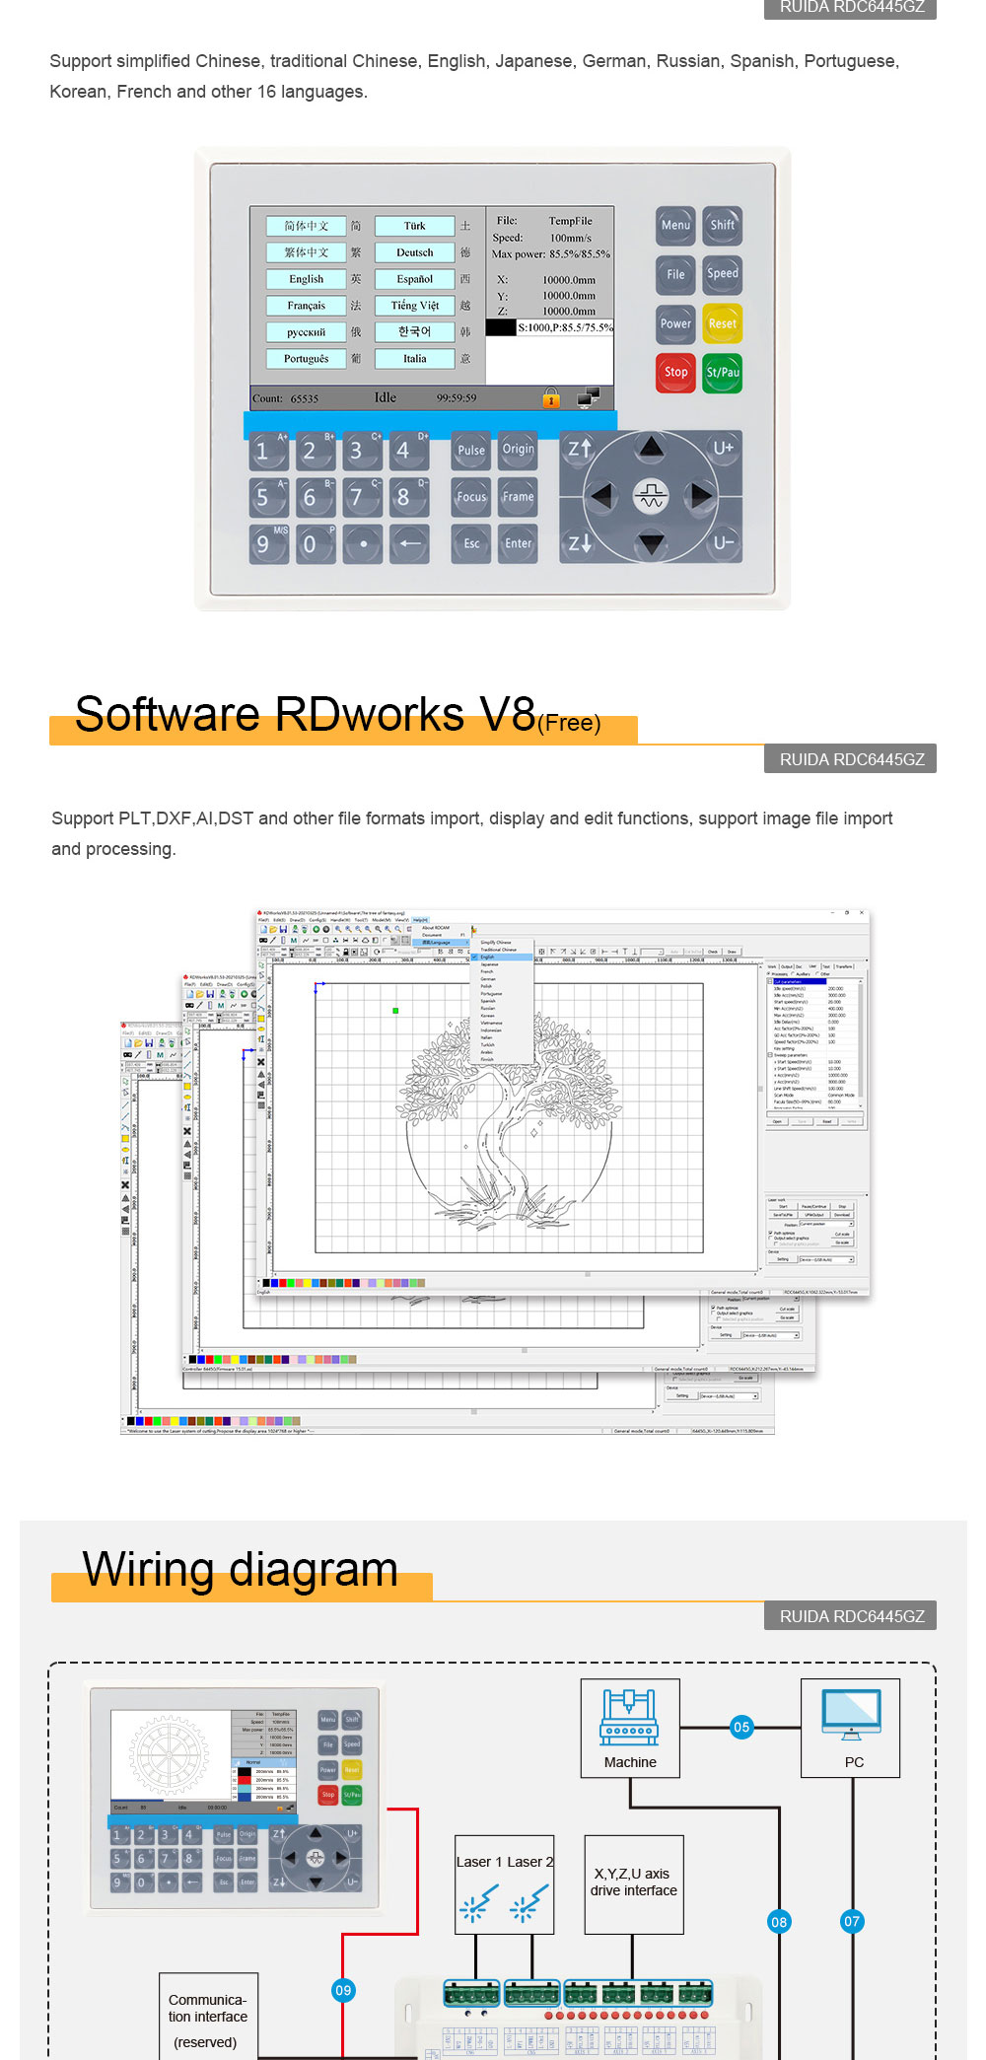Hit the yellow Reset key on large controller
986x2060 pixels.
(x=723, y=324)
